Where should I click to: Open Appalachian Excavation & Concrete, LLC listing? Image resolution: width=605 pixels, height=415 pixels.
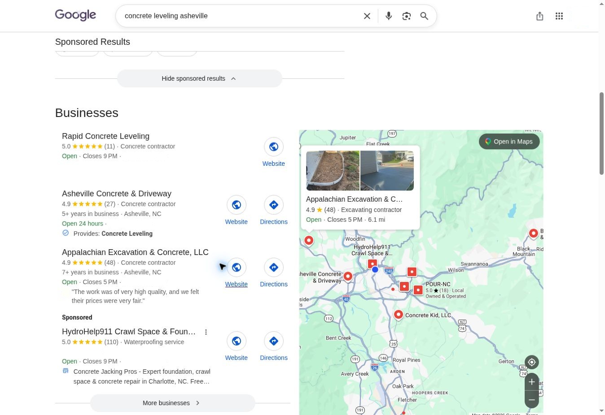pyautogui.click(x=135, y=252)
